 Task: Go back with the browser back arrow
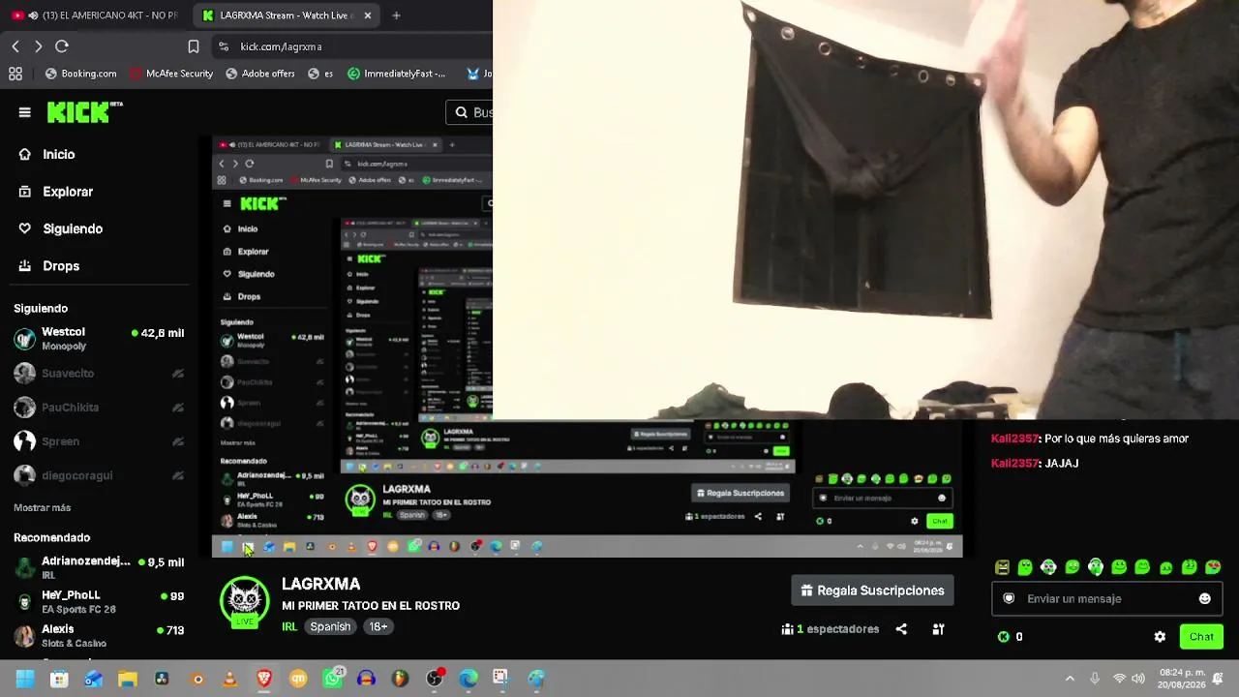(15, 46)
